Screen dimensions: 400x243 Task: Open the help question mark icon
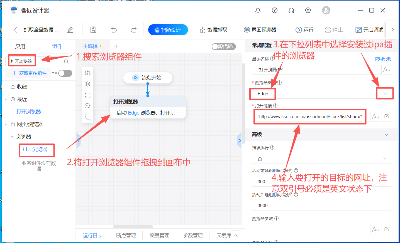275,10
